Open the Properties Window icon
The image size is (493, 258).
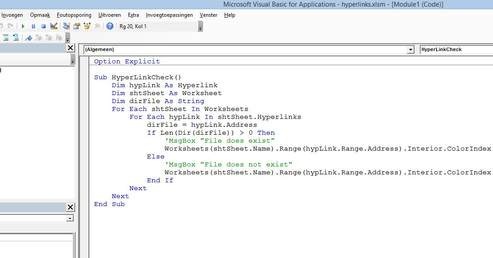pyautogui.click(x=77, y=26)
